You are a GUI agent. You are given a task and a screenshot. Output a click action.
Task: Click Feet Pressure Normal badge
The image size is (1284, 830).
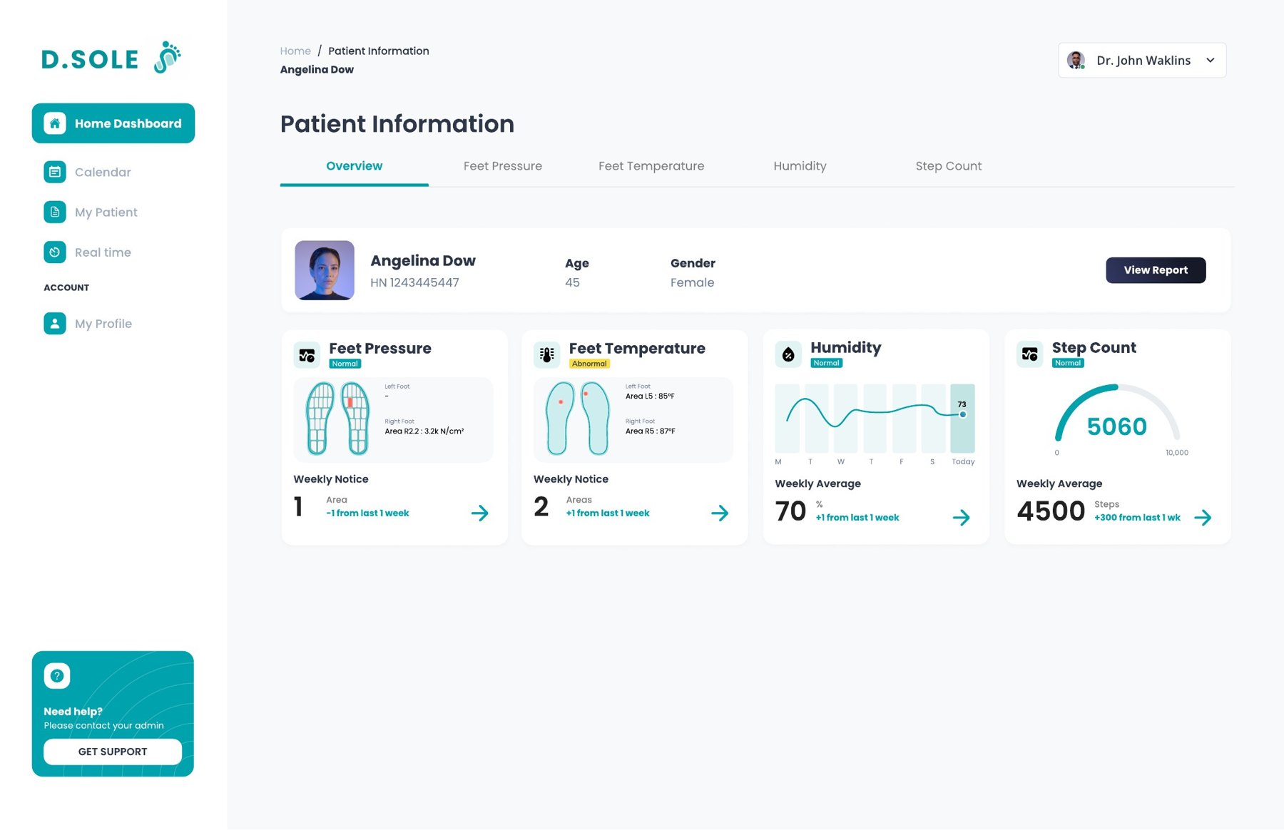(x=345, y=364)
